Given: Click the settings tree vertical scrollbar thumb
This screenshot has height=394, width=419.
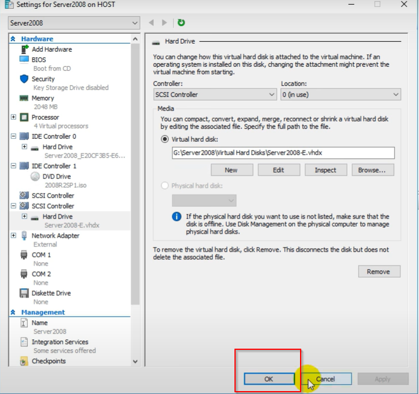Looking at the screenshot, I should pyautogui.click(x=135, y=174).
